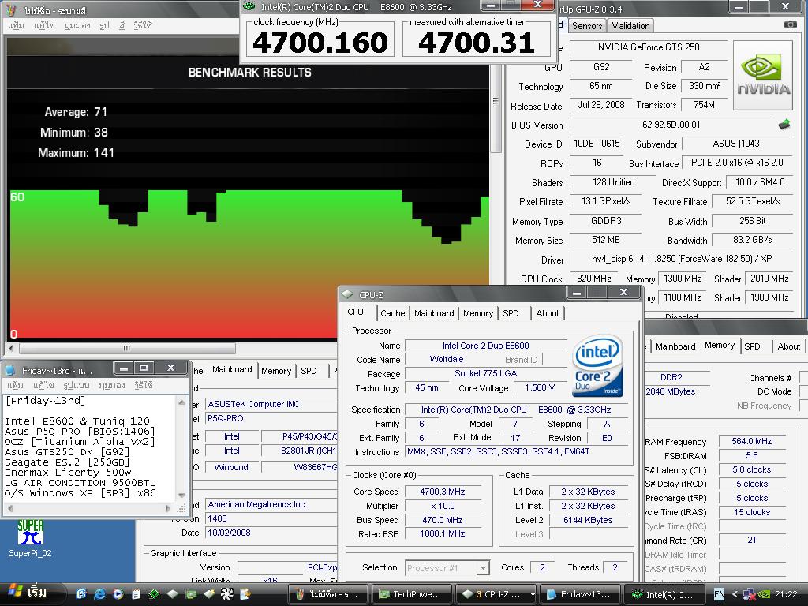Open the last Thai Help menu in Notepad
808x606 pixels.
point(144,385)
